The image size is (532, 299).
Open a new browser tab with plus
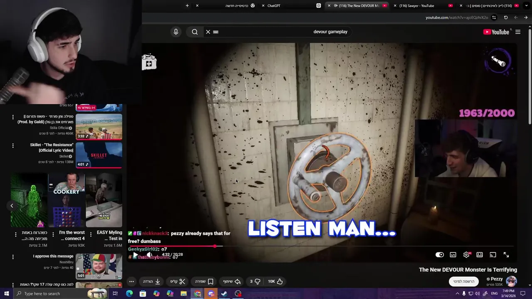[187, 5]
